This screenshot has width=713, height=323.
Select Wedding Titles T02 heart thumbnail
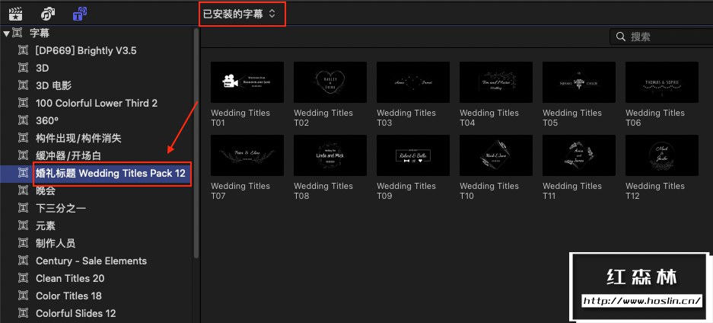point(330,82)
